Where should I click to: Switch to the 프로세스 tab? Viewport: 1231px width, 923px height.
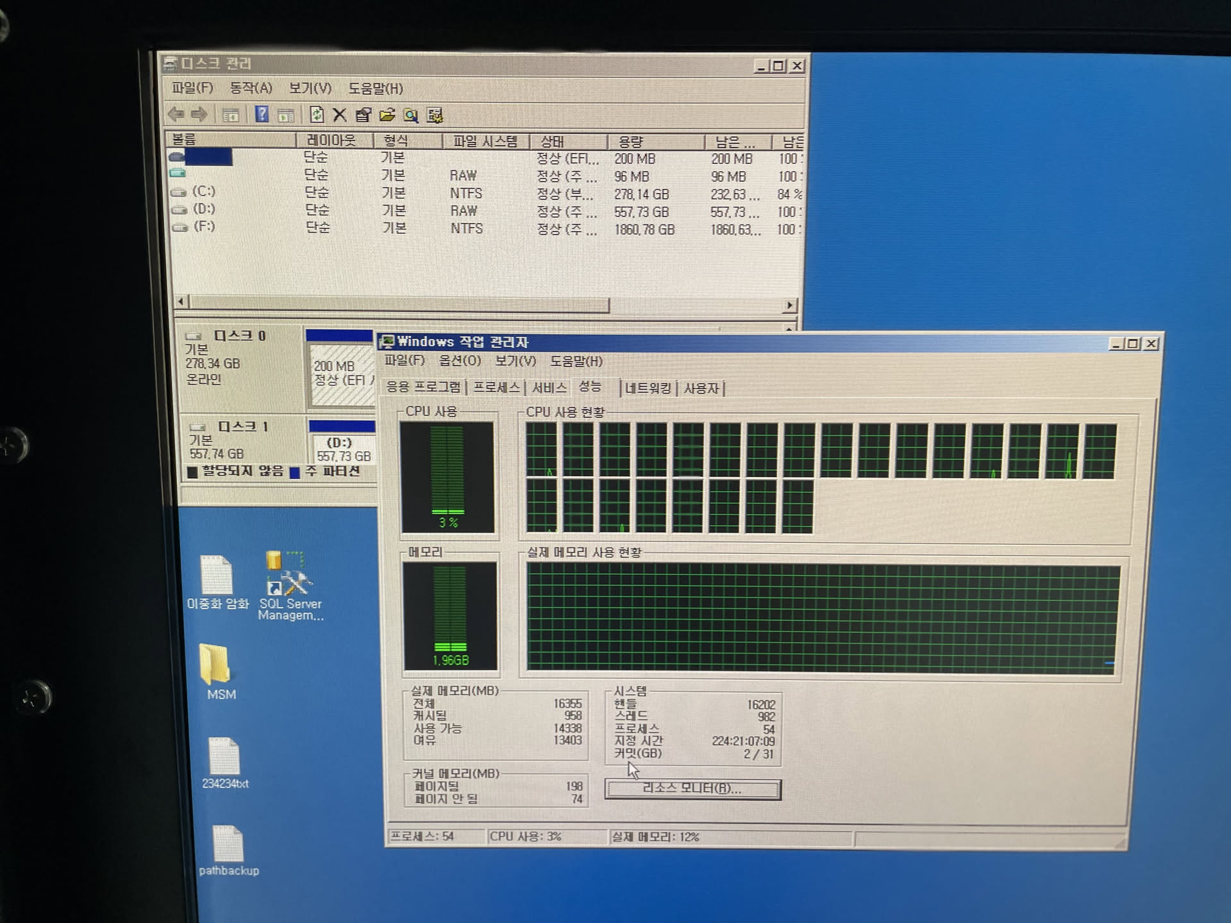(496, 388)
